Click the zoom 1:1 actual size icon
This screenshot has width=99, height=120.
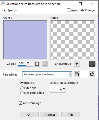pyautogui.click(x=45, y=64)
